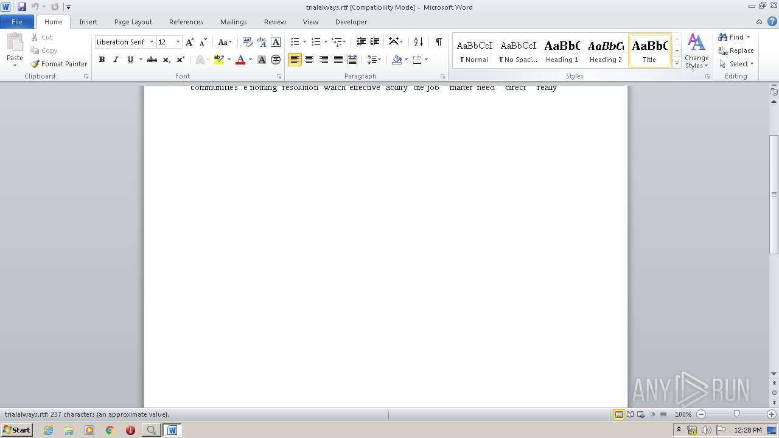This screenshot has height=438, width=779.
Task: Switch to the Developer tab
Action: pyautogui.click(x=351, y=22)
